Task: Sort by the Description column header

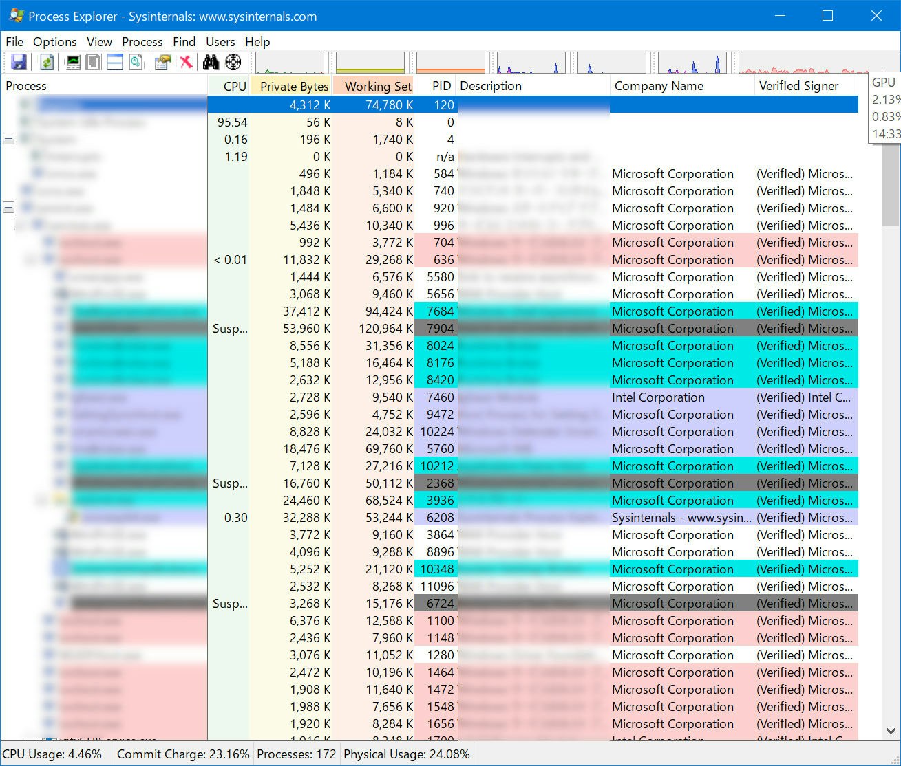Action: (x=533, y=86)
